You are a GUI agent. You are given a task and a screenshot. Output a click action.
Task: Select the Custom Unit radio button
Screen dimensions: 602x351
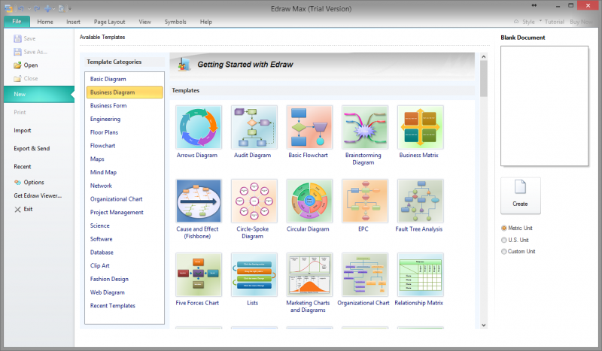pyautogui.click(x=504, y=252)
